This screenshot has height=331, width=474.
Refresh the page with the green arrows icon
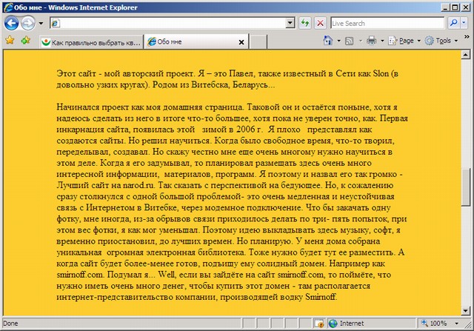(x=305, y=23)
